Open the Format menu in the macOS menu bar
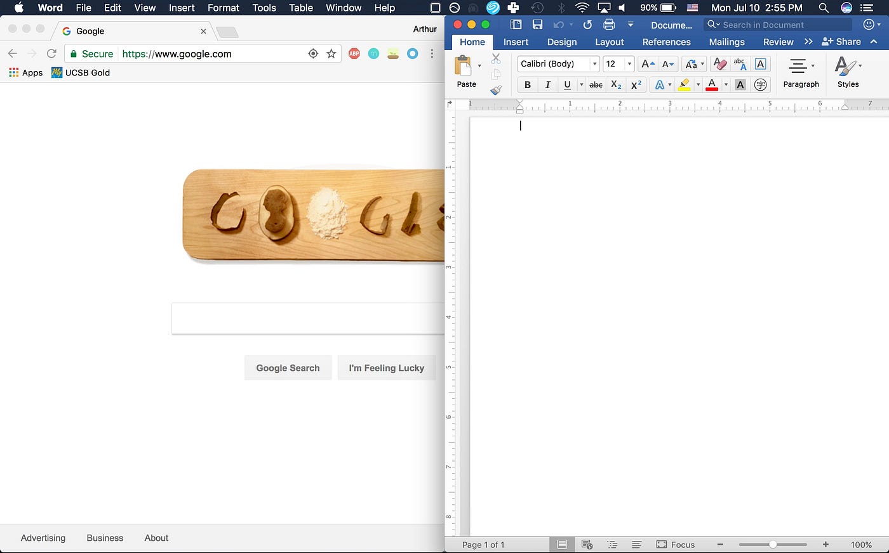The width and height of the screenshot is (889, 553). 224,8
